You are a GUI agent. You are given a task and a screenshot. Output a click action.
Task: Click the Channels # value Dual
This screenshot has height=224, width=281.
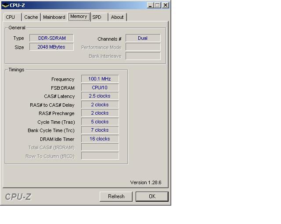pos(143,38)
